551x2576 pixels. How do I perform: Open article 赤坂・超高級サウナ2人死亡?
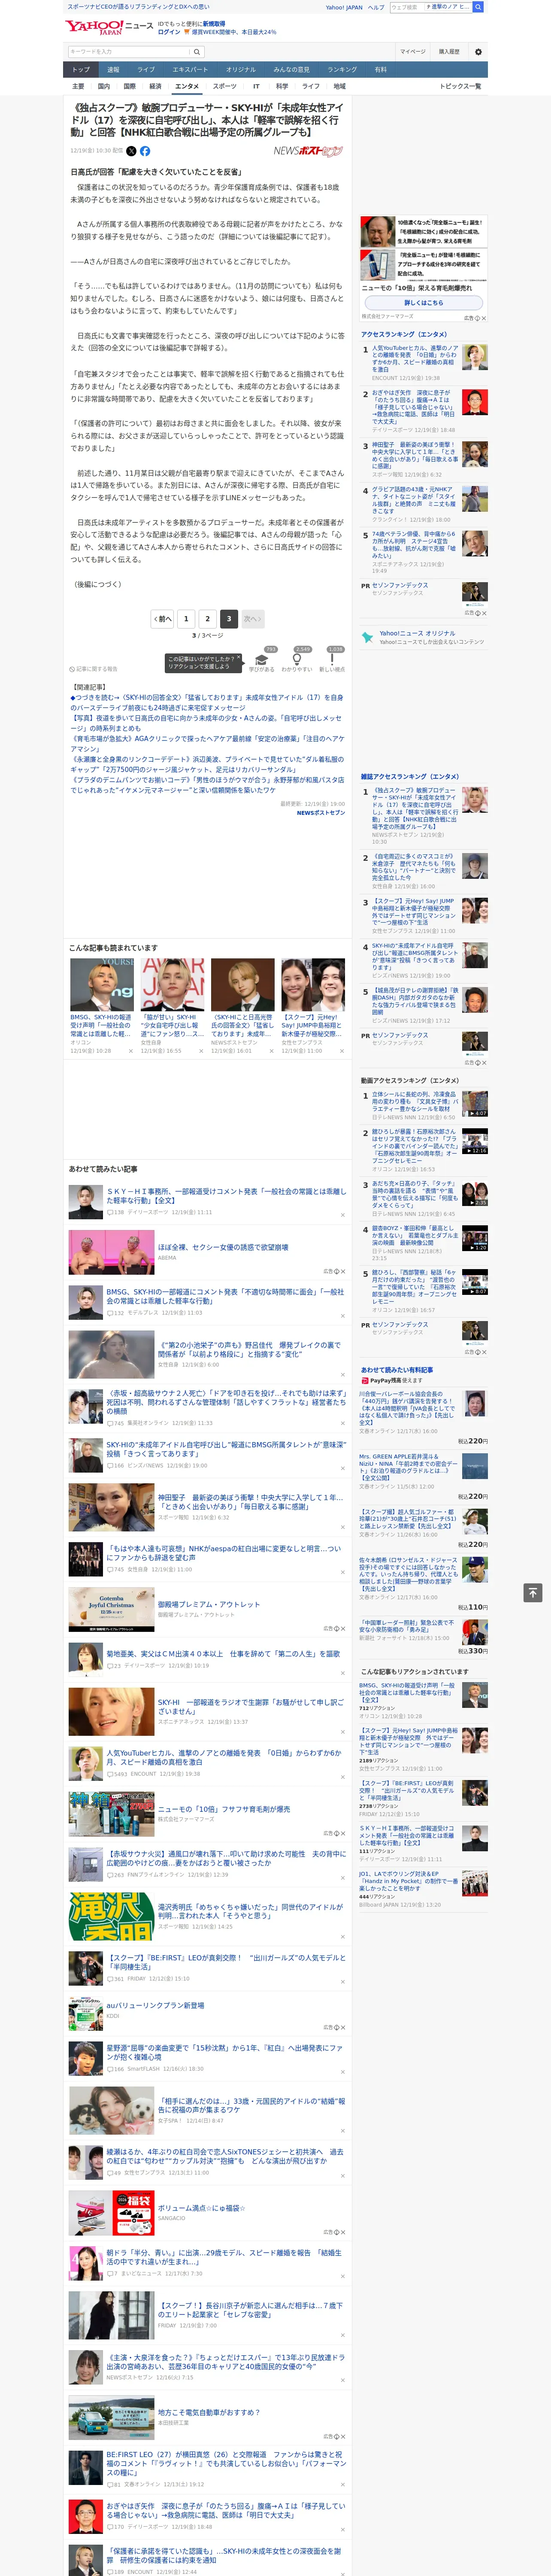pos(226,1402)
